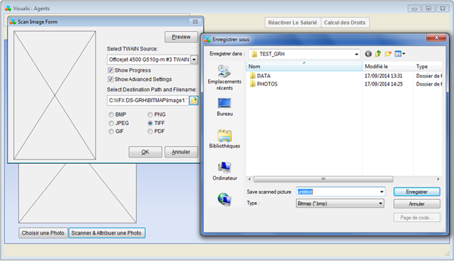Viewport: 454px width, 261px height.
Task: Click the browse destination folder icon
Action: pyautogui.click(x=193, y=100)
